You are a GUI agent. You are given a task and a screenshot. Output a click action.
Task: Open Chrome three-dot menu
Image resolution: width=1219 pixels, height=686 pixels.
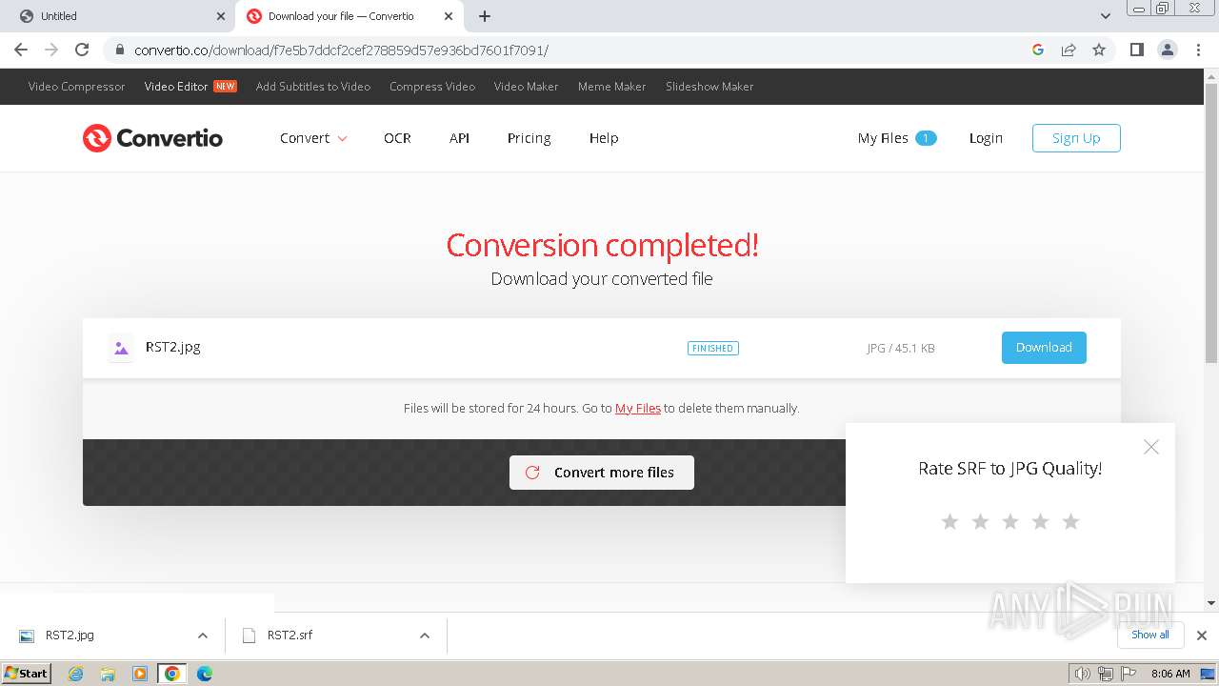pos(1198,50)
